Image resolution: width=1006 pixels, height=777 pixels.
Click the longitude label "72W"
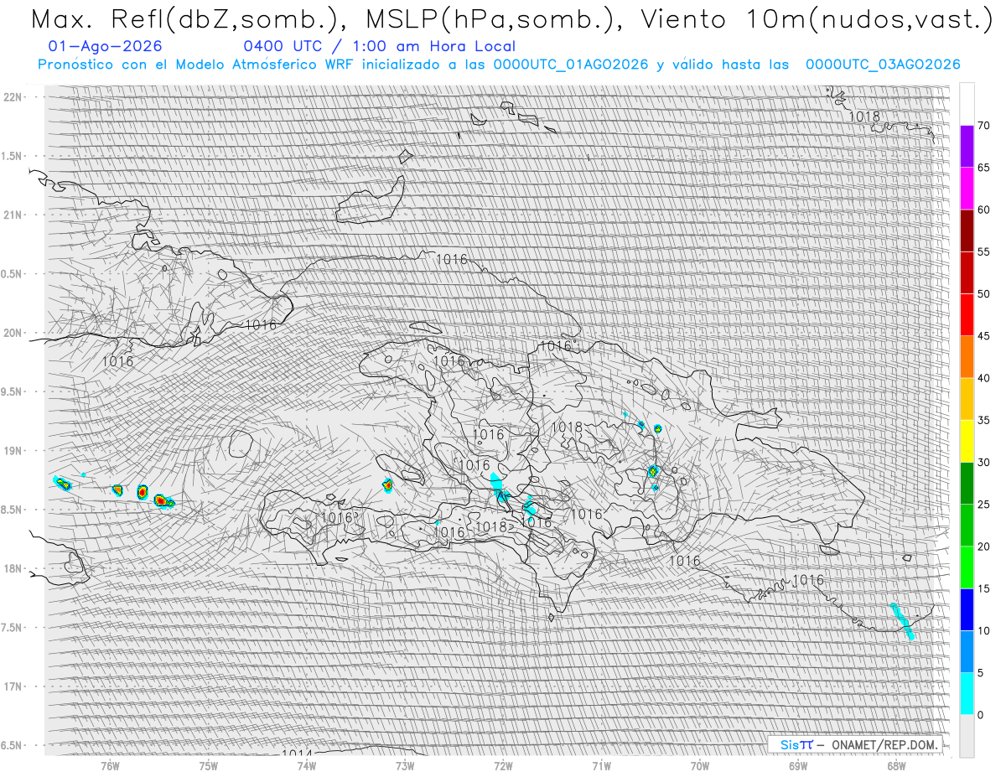(504, 765)
